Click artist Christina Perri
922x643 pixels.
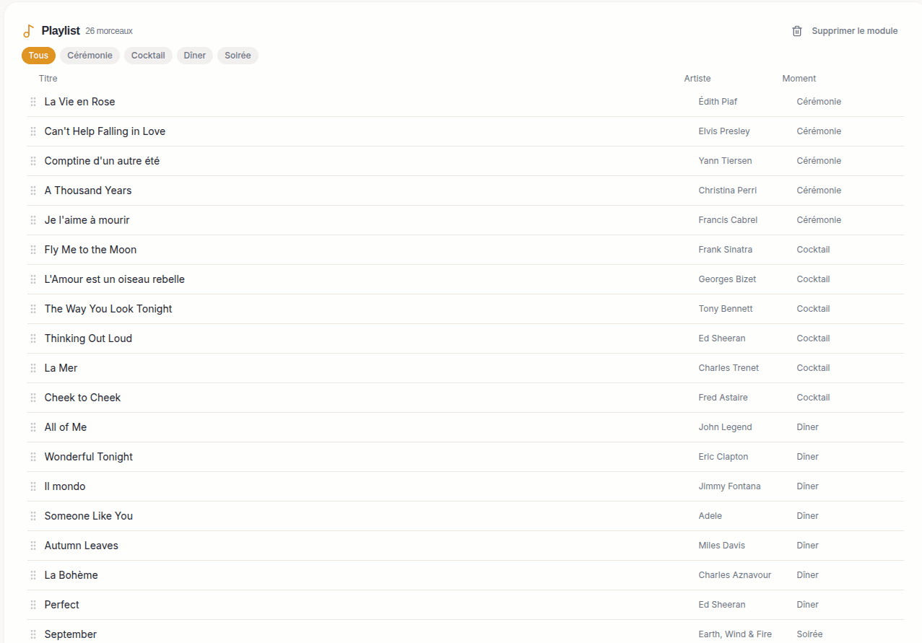coord(728,191)
